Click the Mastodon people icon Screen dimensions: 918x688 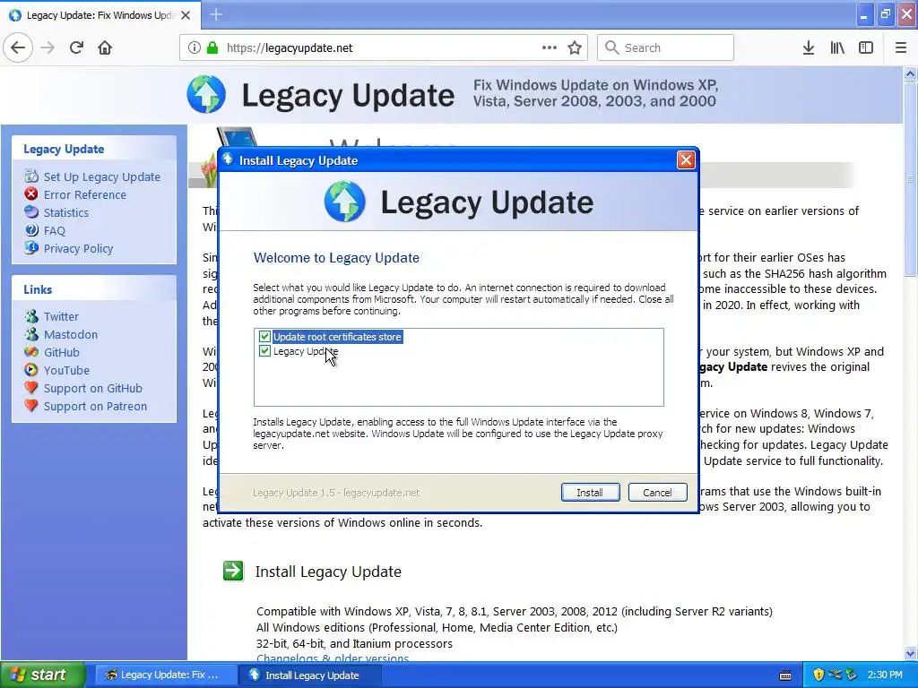[x=31, y=334]
